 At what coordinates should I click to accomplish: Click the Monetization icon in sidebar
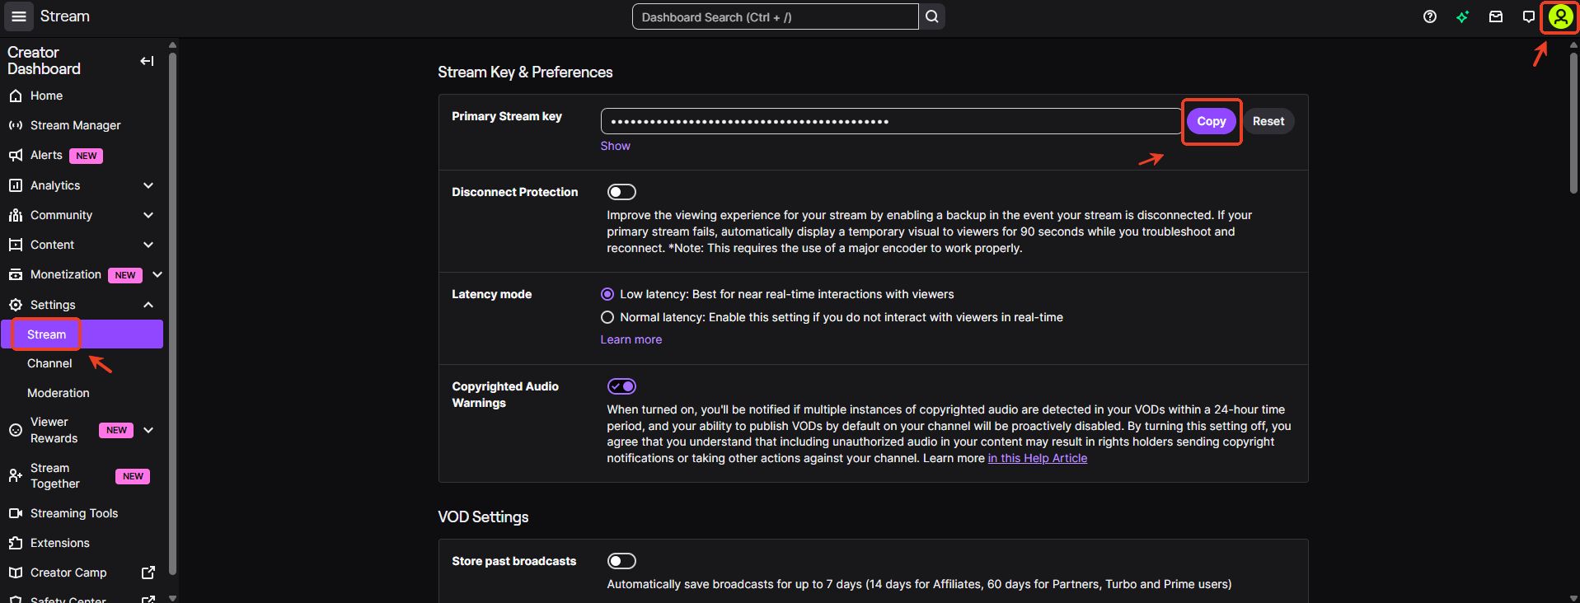(15, 274)
